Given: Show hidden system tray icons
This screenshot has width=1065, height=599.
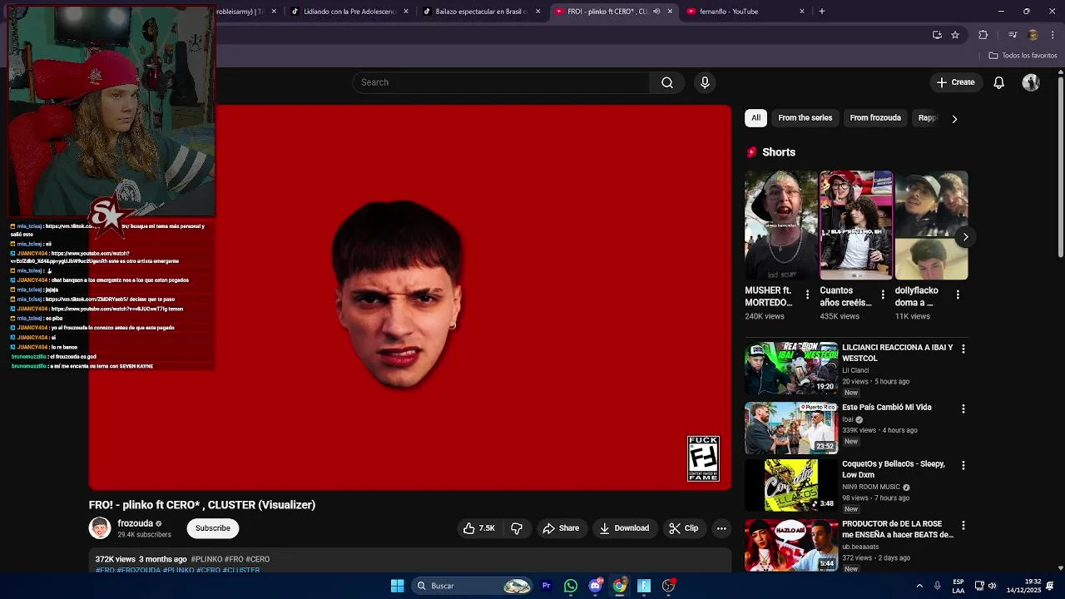Looking at the screenshot, I should pyautogui.click(x=919, y=586).
